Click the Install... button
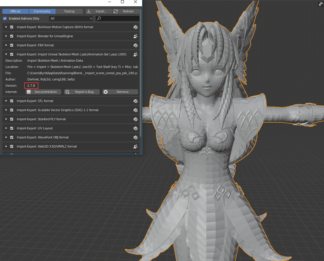The width and height of the screenshot is (324, 261). pos(99,11)
